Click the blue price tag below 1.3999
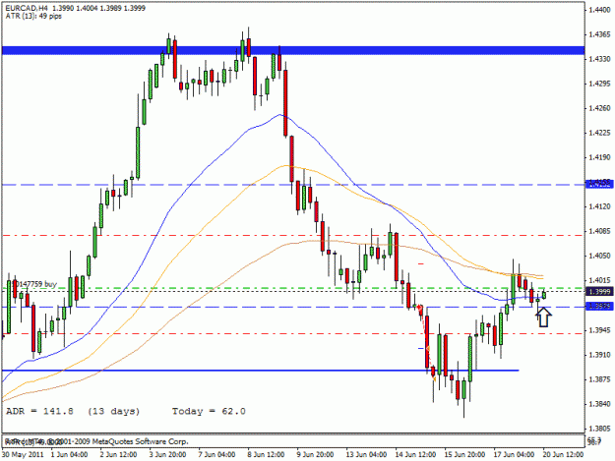Viewport: 615px width, 461px height. click(599, 307)
